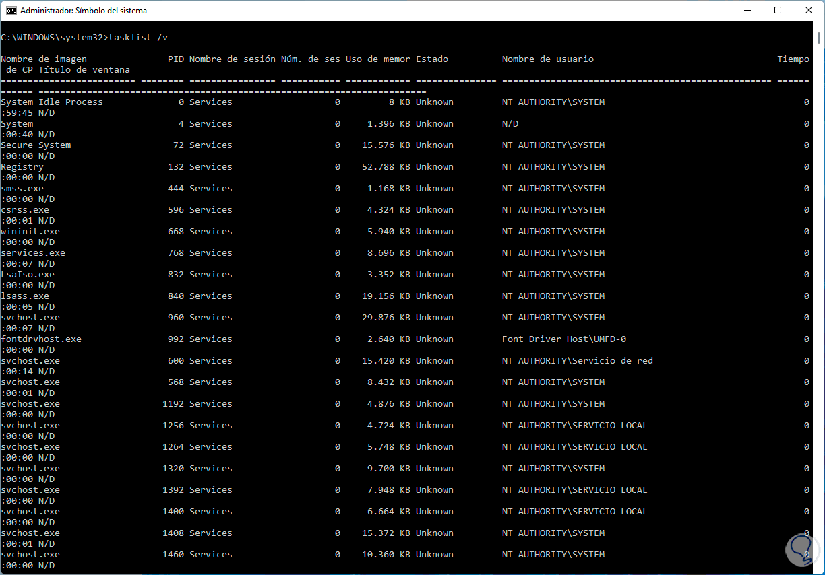Click the Uso de memor column header
Image resolution: width=825 pixels, height=575 pixels.
tap(378, 59)
